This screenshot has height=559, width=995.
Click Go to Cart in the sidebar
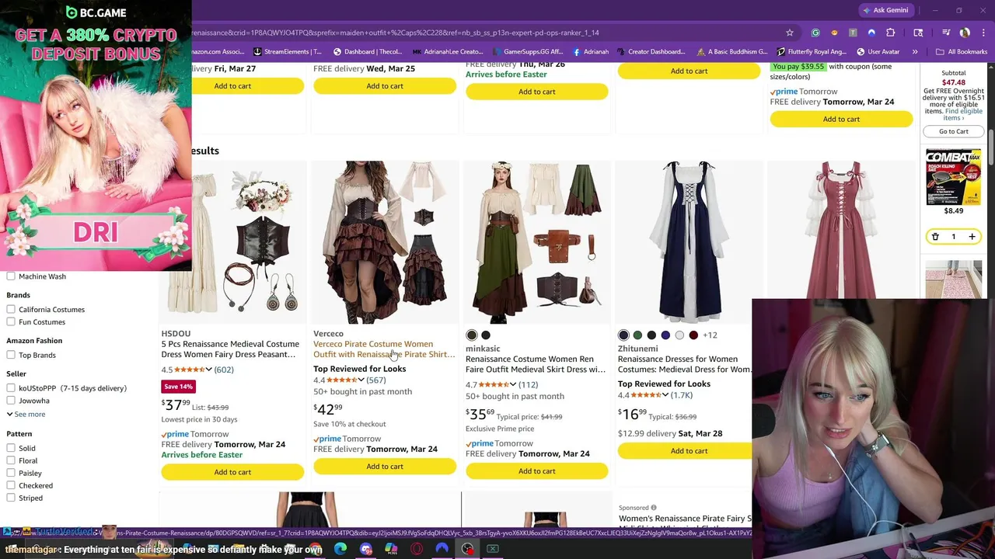954,131
